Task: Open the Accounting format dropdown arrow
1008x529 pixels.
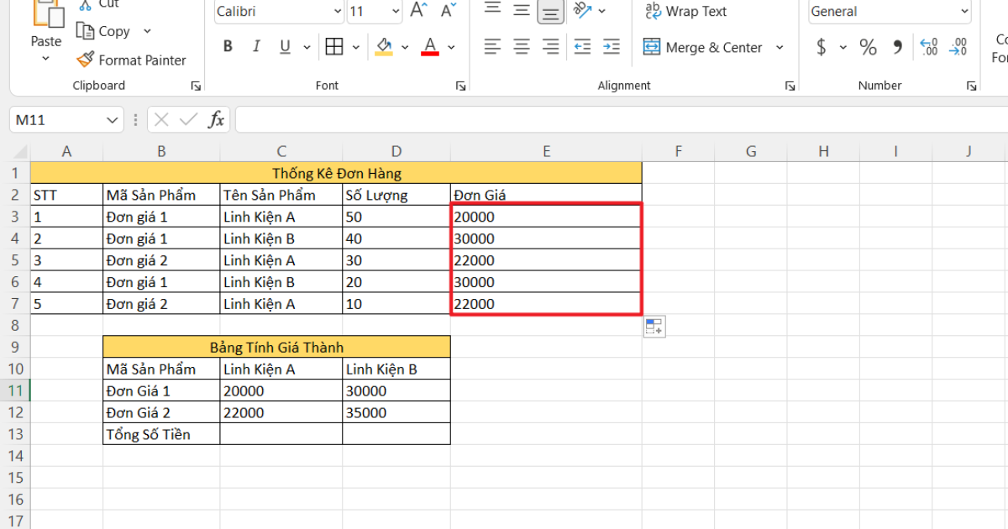Action: click(843, 47)
